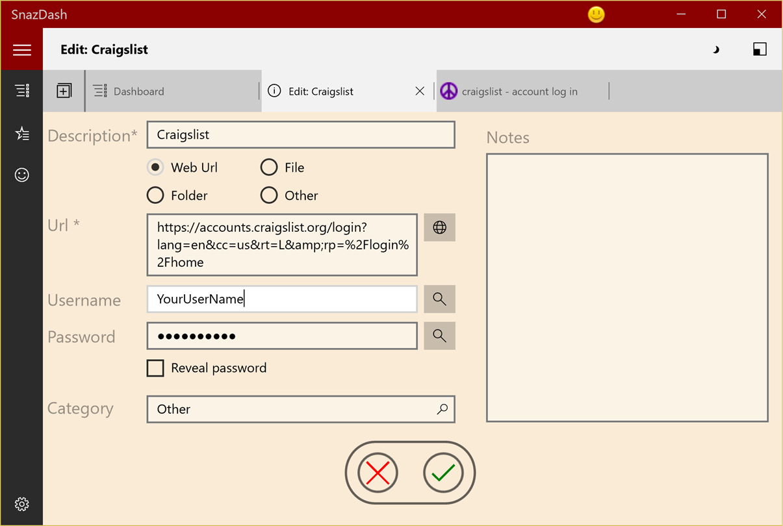Click magnifier inside Category field
The image size is (783, 526).
pos(442,409)
